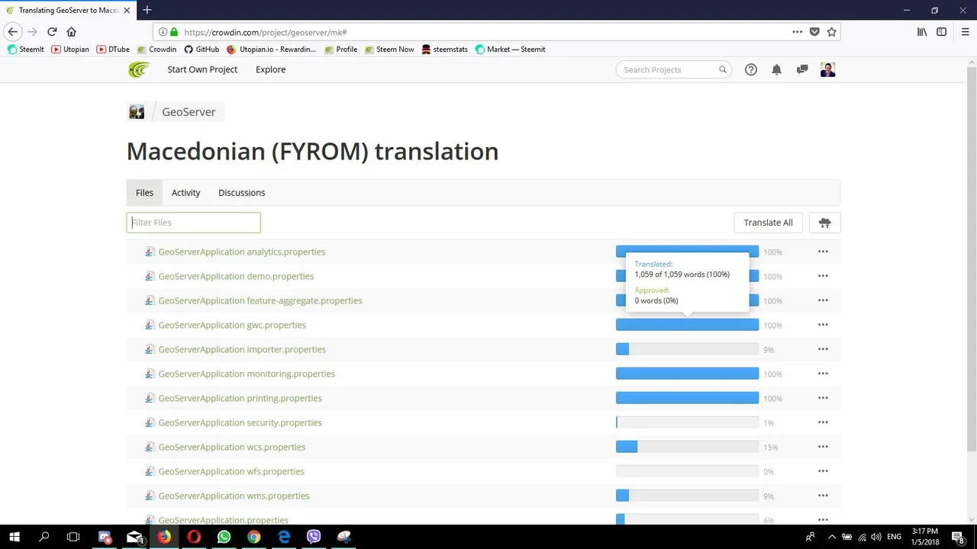Focus the Filter Files input field
977x549 pixels.
coord(193,223)
